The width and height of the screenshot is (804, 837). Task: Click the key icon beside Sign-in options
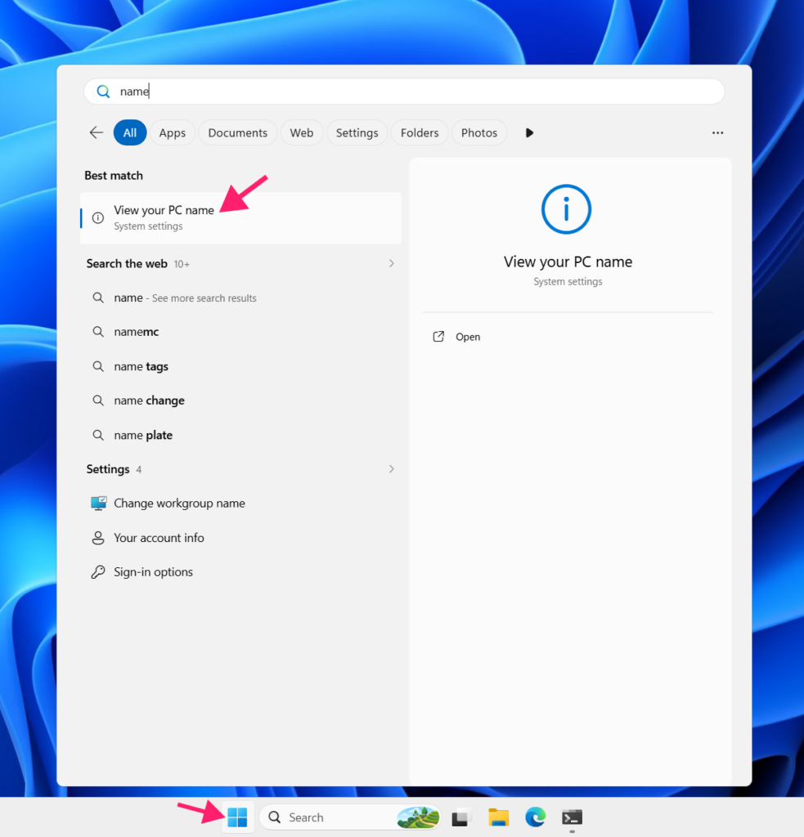click(98, 571)
